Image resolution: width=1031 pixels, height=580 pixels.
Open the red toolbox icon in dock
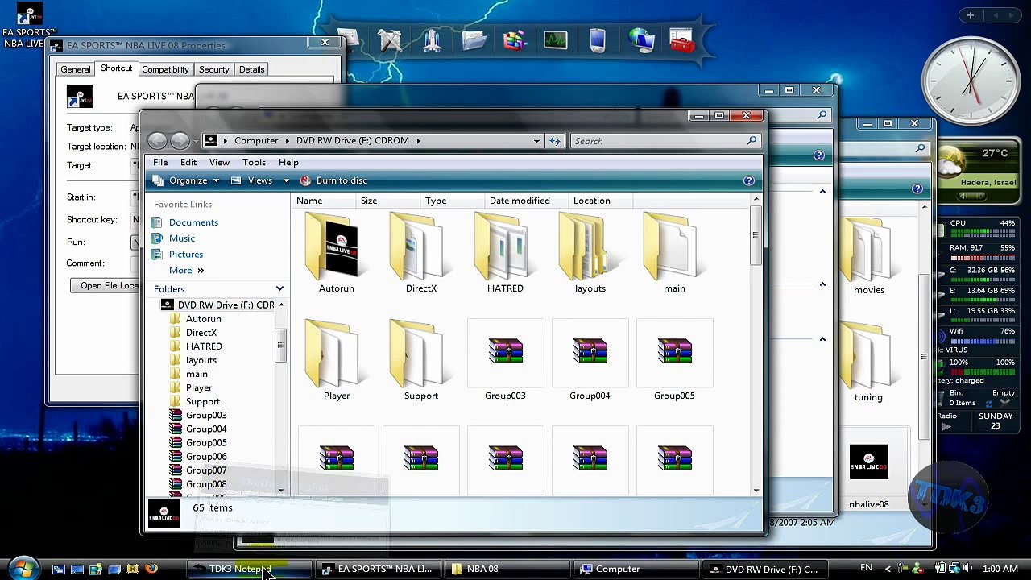681,40
